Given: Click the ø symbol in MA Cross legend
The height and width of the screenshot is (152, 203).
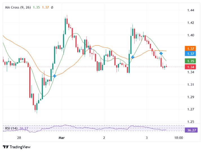Looking at the screenshot, I should [x=52, y=7].
